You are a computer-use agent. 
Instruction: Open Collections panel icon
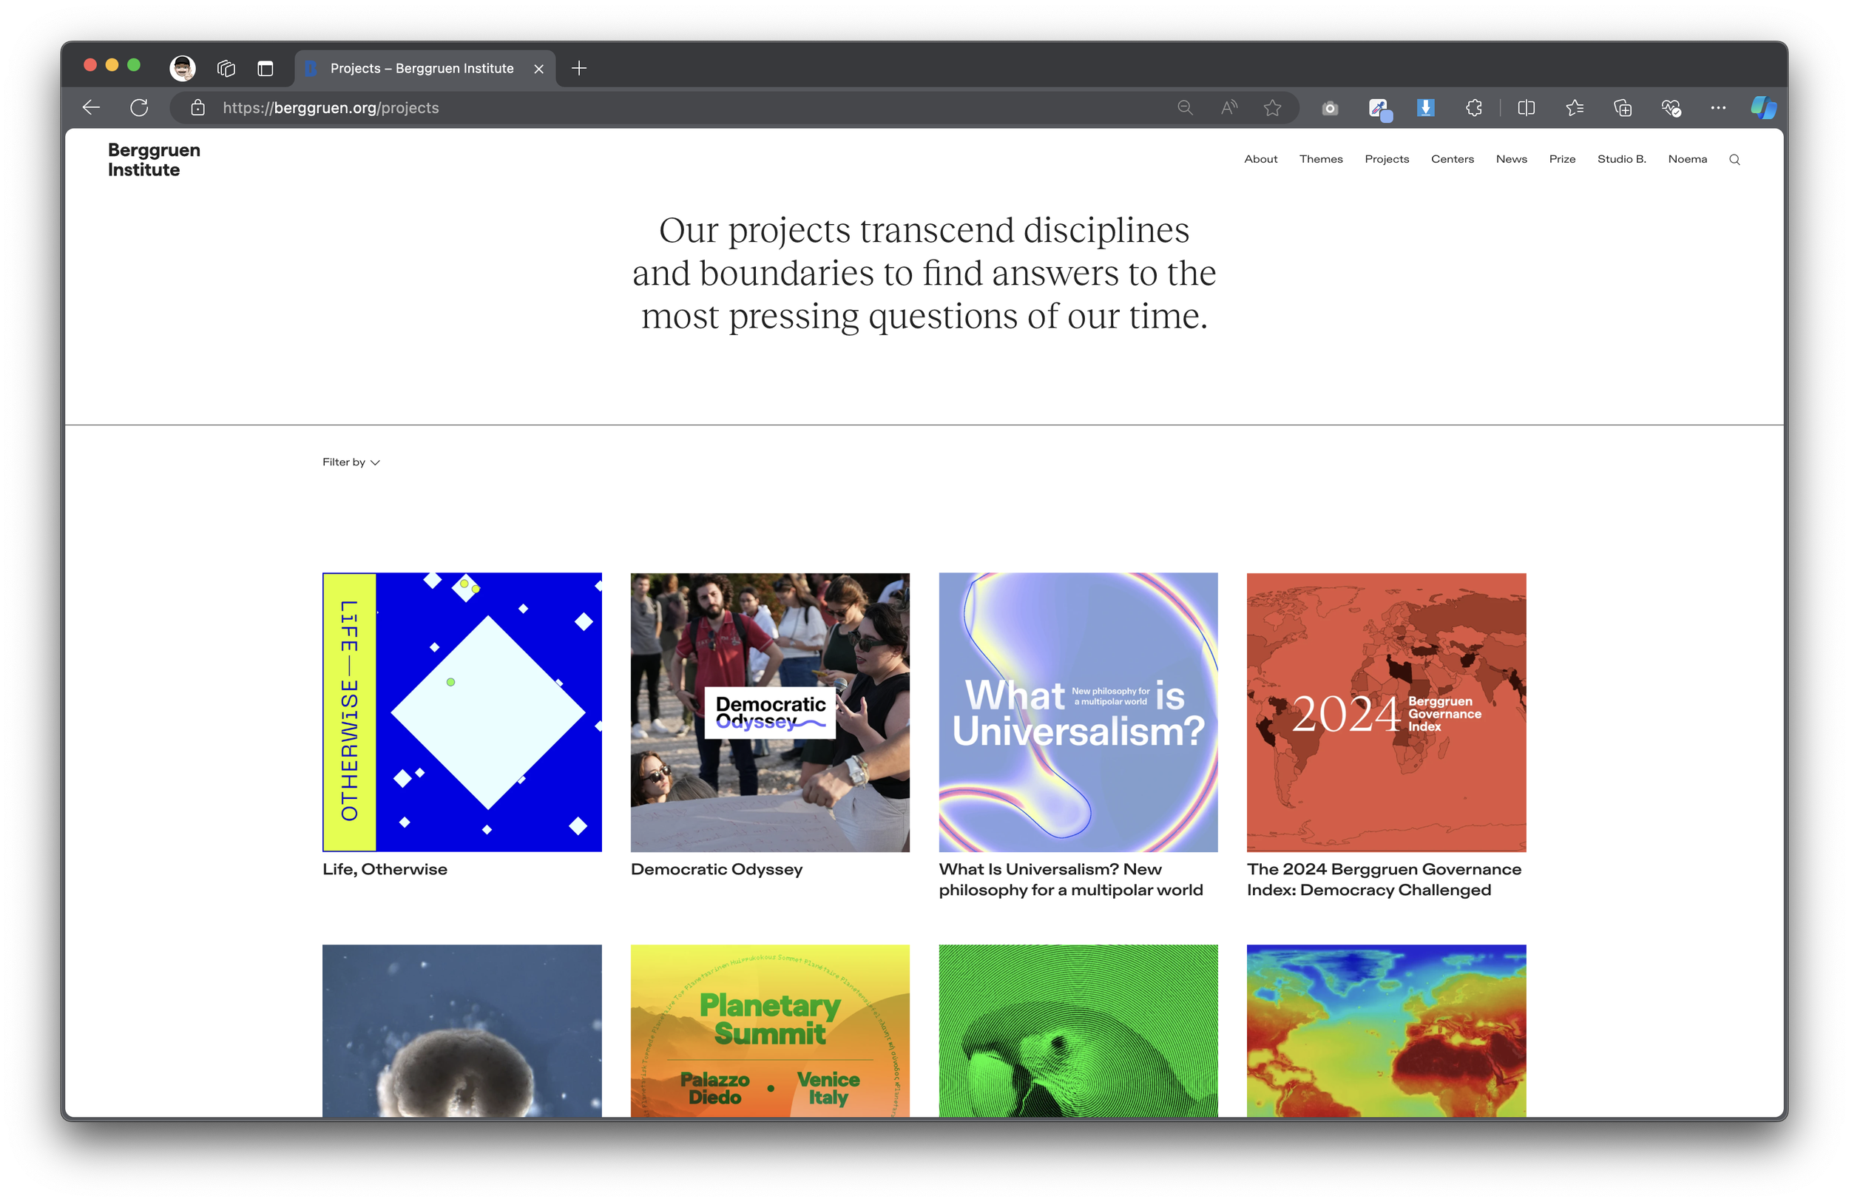(1623, 108)
